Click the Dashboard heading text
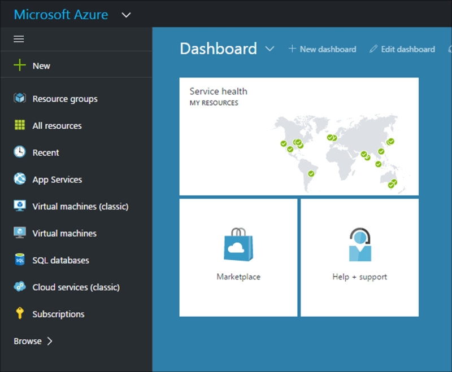This screenshot has width=452, height=372. (218, 49)
